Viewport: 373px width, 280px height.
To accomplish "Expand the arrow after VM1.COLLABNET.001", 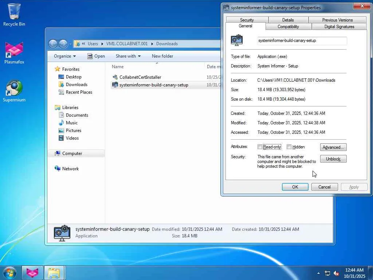I will coord(152,44).
